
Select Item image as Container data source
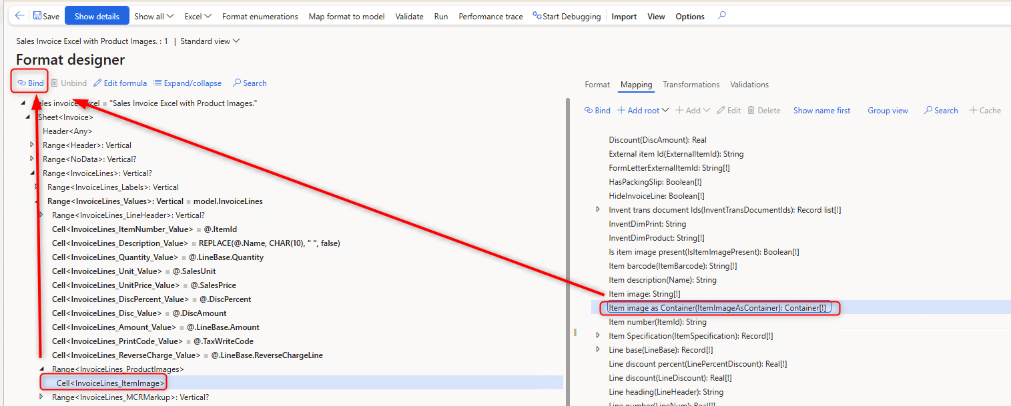[717, 308]
